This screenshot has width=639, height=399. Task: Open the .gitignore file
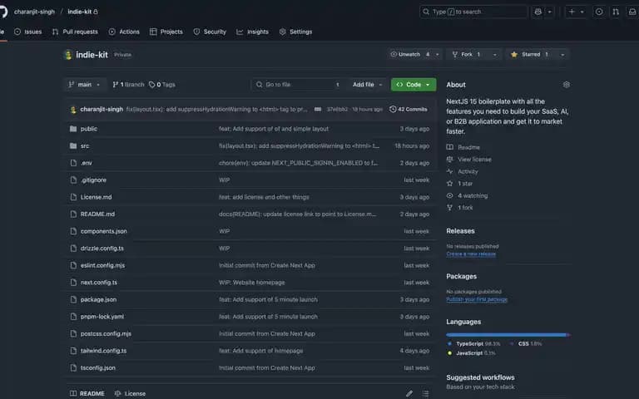pos(93,180)
